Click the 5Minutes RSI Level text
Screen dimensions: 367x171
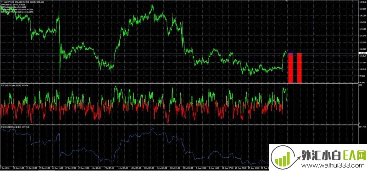pos(10,5)
